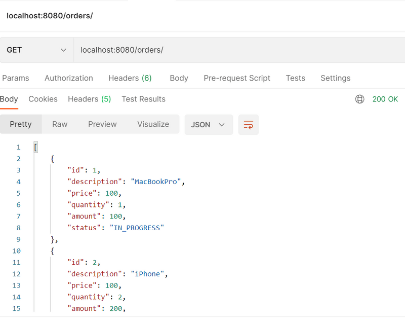Open the Settings tab
The width and height of the screenshot is (405, 322).
click(335, 78)
